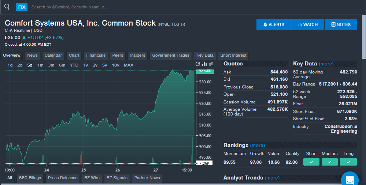Click the page vertical scrollbar
This screenshot has width=366, height=185.
tap(364, 37)
